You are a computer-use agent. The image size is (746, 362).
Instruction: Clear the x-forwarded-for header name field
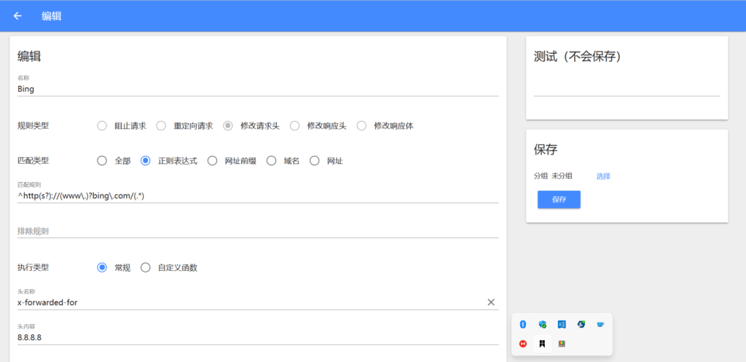[x=490, y=302]
